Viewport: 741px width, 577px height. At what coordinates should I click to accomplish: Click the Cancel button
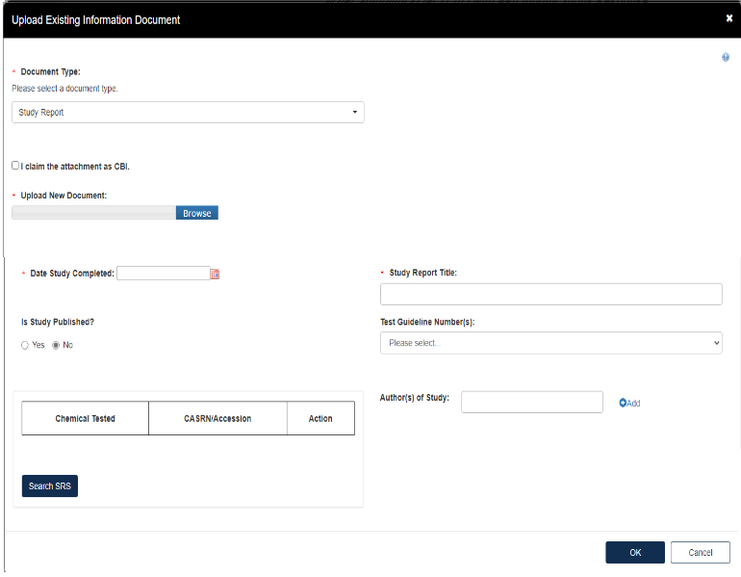701,552
